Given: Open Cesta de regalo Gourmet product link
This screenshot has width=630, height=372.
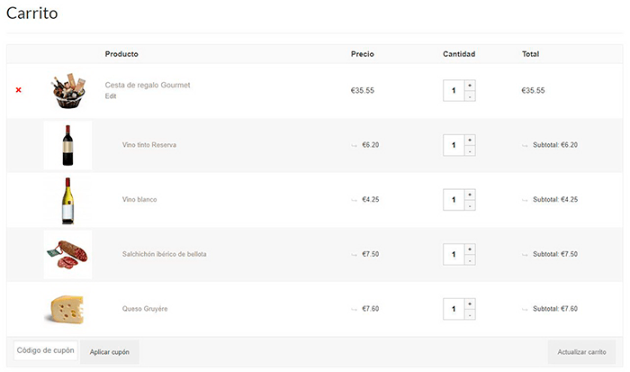Looking at the screenshot, I should click(148, 85).
